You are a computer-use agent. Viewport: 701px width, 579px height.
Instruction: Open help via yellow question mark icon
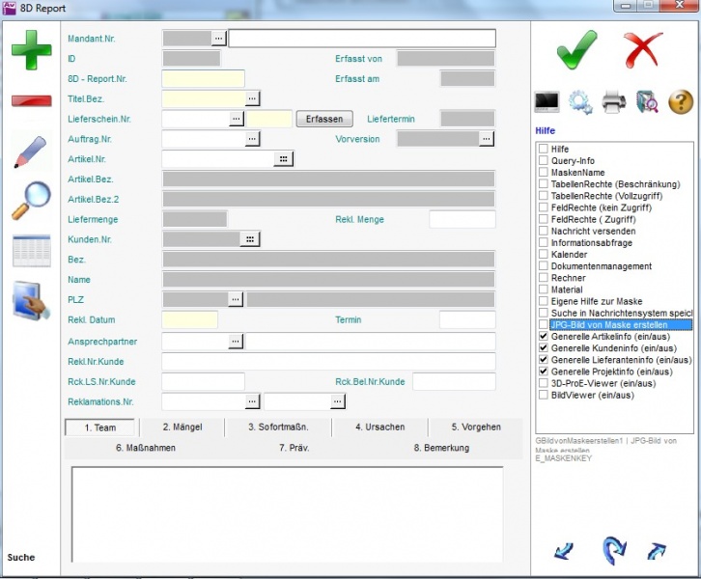681,101
